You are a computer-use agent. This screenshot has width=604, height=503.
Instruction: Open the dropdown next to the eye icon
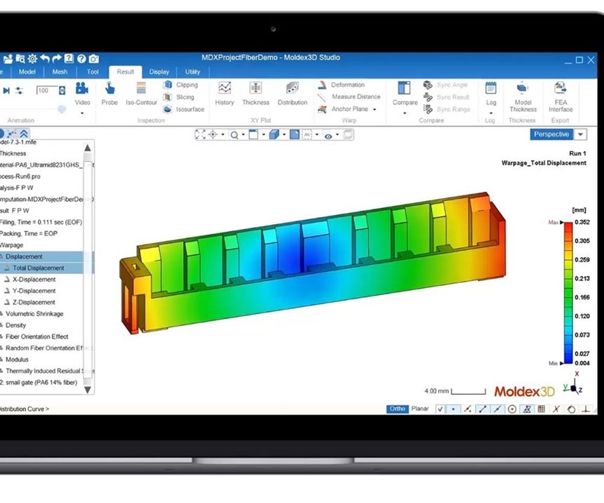[x=337, y=134]
